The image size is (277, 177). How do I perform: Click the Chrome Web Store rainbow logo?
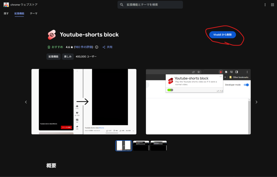6,5
